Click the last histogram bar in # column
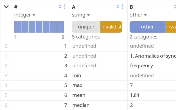This screenshot has height=110, width=176. [x=61, y=27]
